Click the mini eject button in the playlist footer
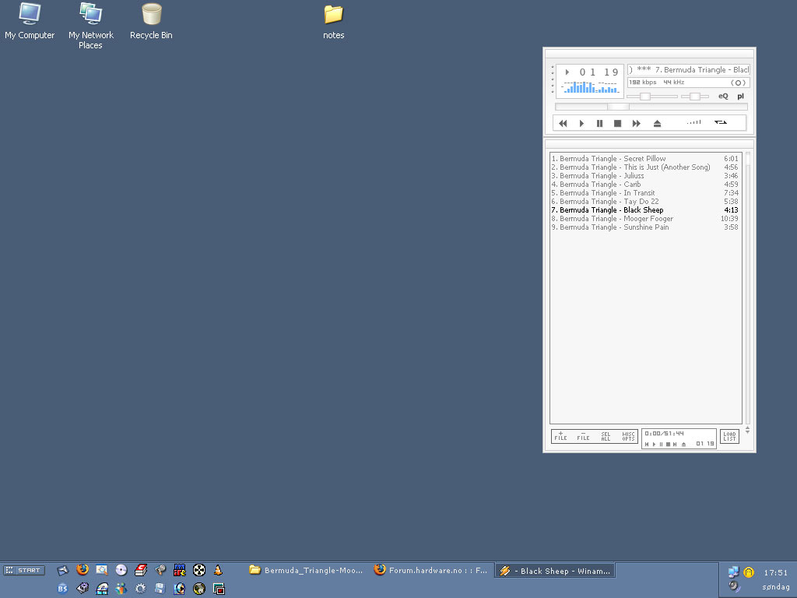797x598 pixels. tap(683, 445)
